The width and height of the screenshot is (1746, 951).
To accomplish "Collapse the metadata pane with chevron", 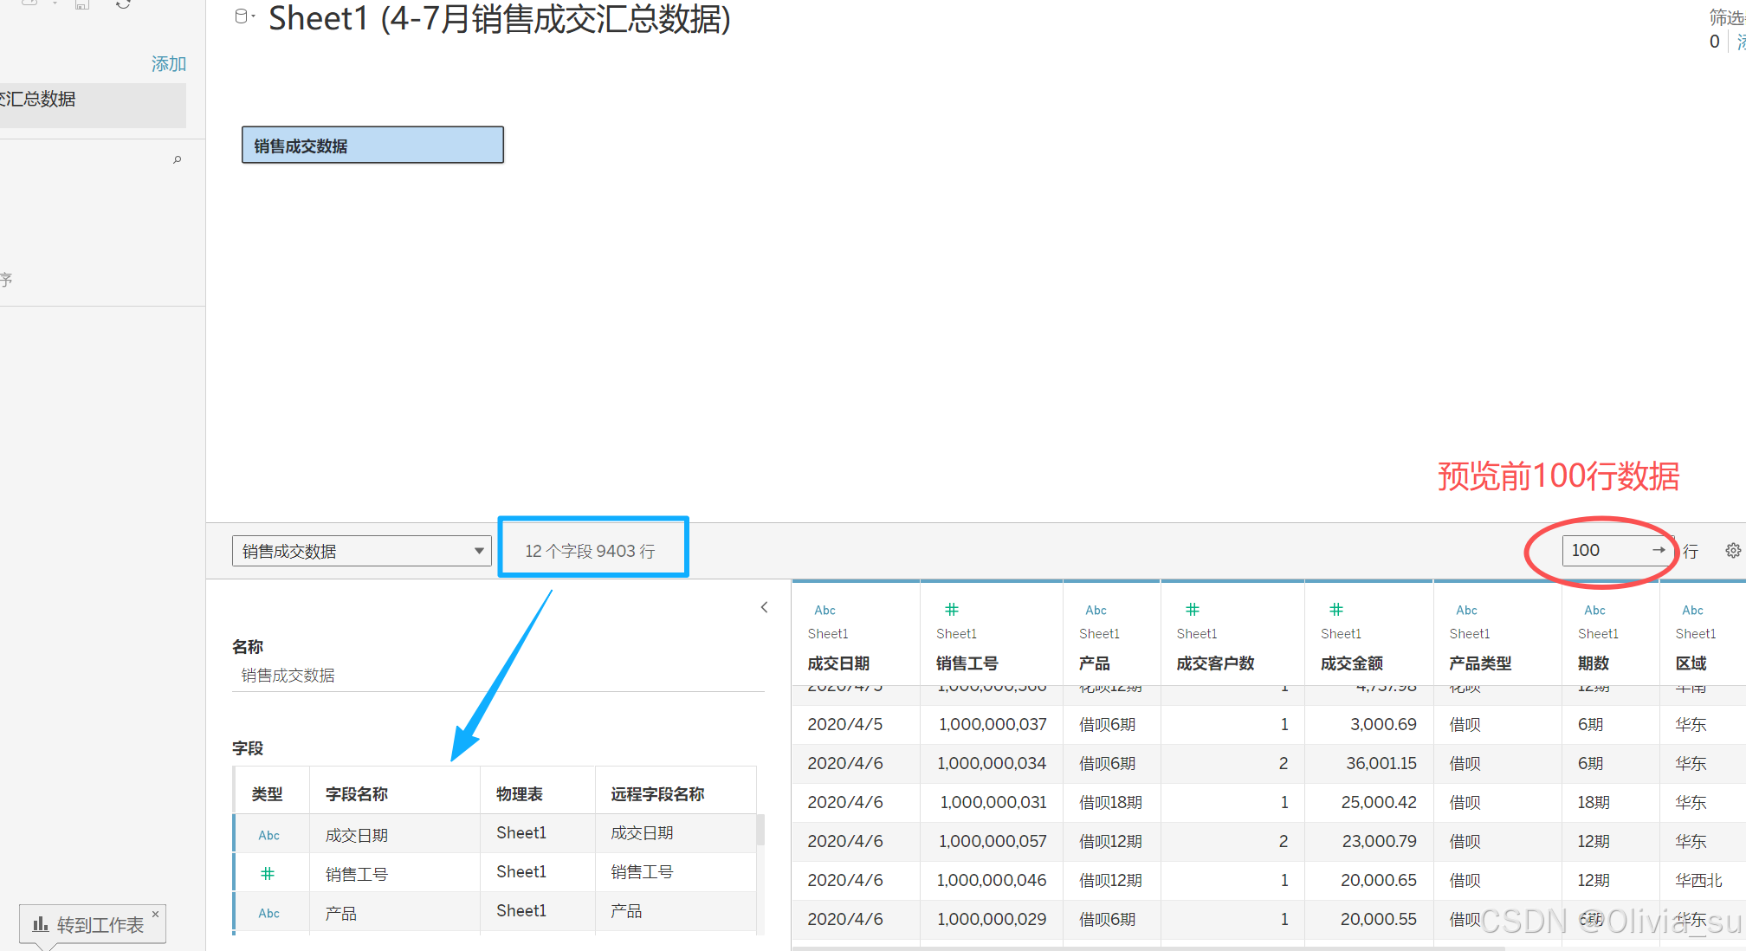I will 764,607.
